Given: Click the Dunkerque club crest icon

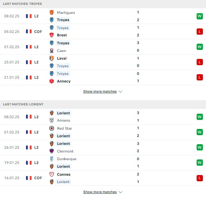Looking at the screenshot, I should (x=52, y=159).
